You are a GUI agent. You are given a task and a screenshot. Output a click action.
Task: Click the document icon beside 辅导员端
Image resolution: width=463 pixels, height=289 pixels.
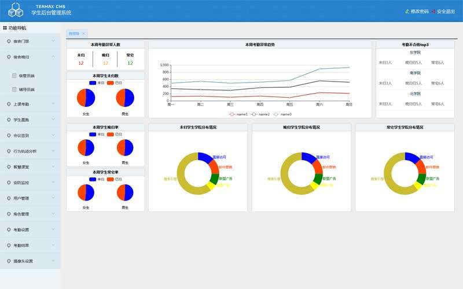click(x=14, y=89)
